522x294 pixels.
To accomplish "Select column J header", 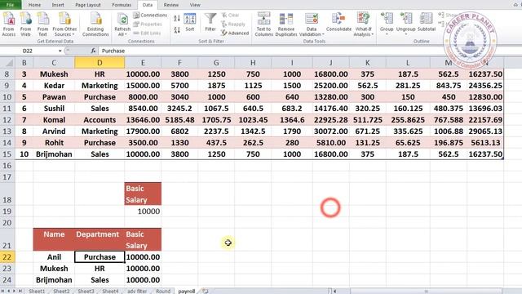I will pos(330,63).
